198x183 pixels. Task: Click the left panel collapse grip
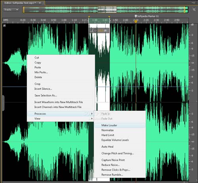coord(3,103)
